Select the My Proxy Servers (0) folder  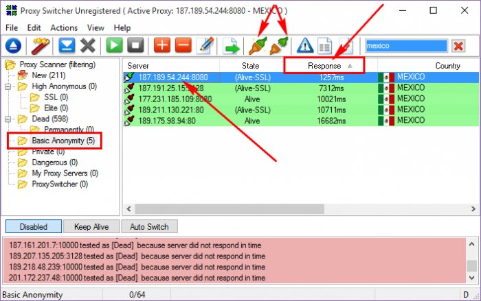(65, 173)
